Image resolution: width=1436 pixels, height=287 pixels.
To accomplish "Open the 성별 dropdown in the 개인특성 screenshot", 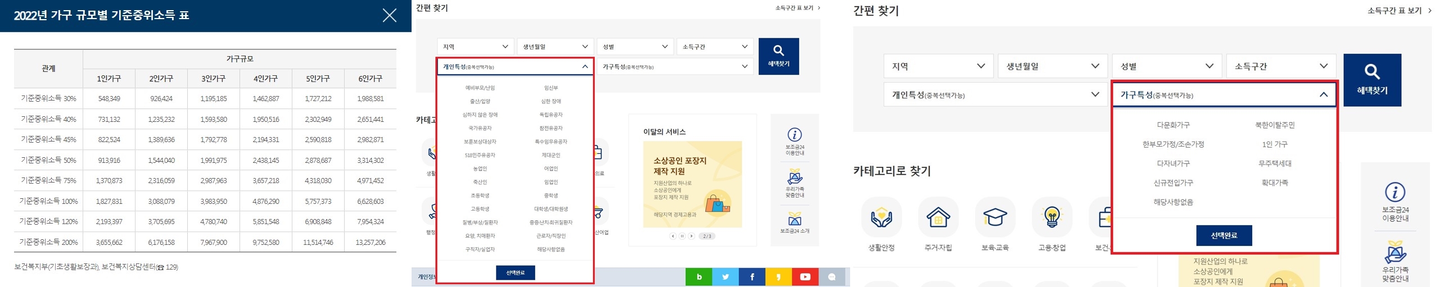I will [x=635, y=47].
